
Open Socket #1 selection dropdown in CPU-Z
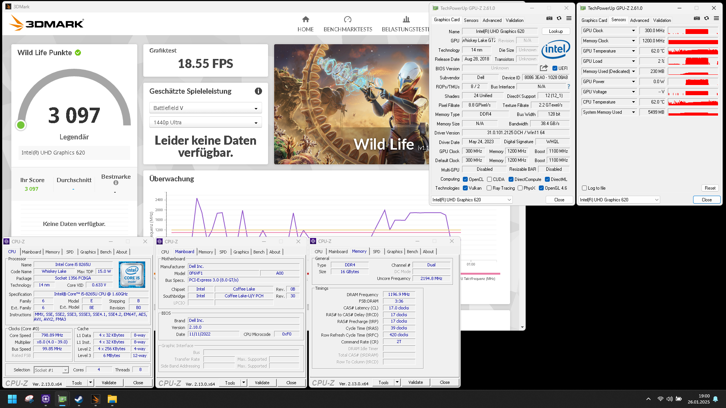point(51,370)
